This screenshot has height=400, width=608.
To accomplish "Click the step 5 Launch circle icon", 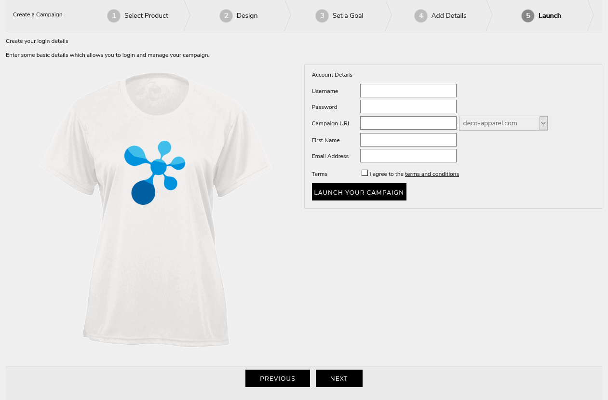I will [x=528, y=16].
